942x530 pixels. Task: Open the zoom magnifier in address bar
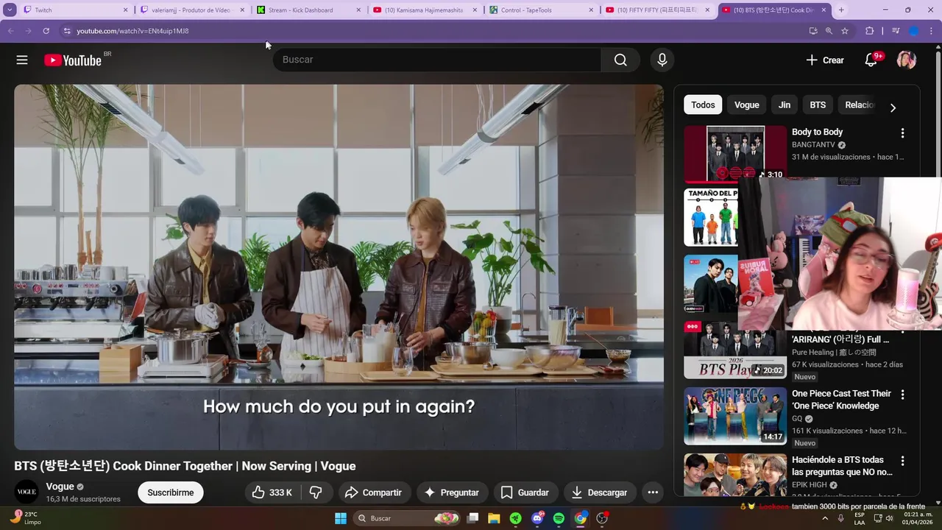(x=829, y=31)
